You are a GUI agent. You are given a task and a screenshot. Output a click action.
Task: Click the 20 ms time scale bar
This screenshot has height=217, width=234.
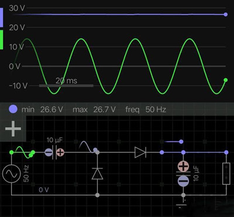66,85
